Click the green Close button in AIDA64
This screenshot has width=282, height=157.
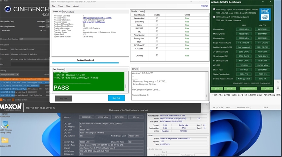coord(267,89)
